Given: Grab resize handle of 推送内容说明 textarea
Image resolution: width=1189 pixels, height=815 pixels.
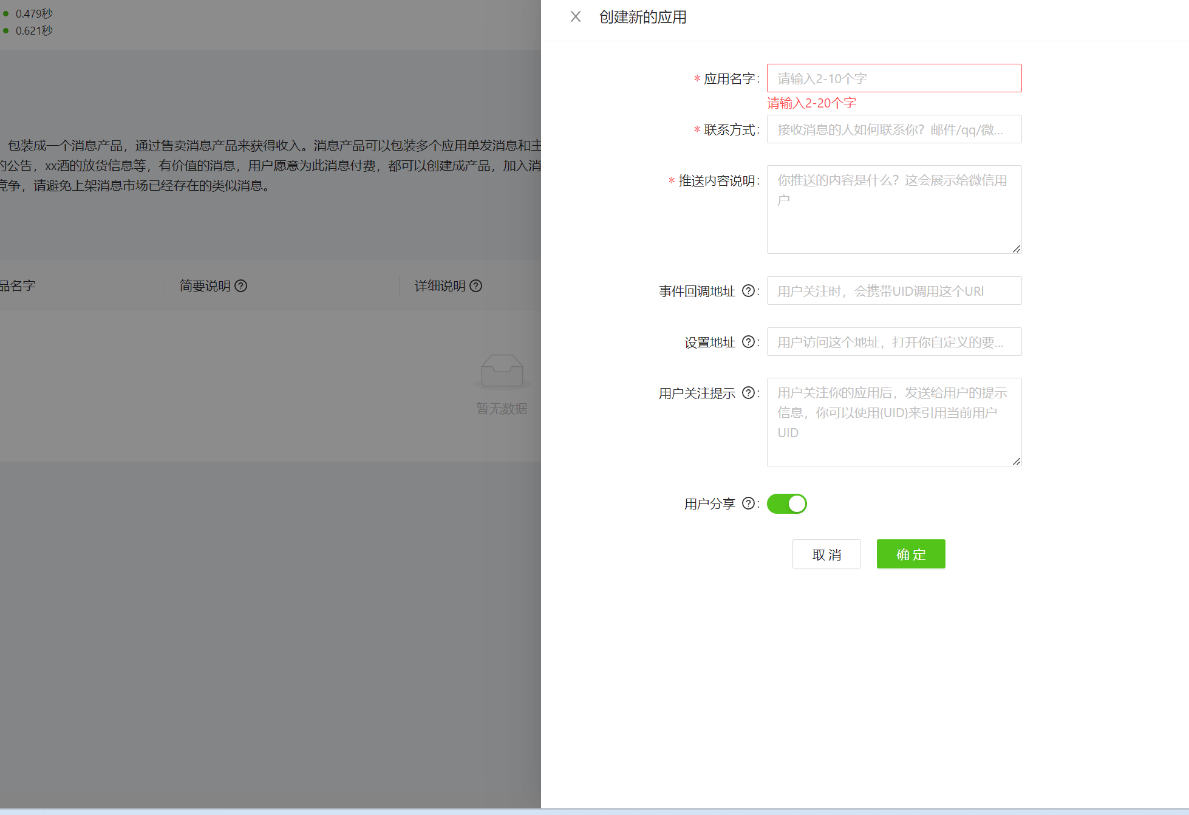Looking at the screenshot, I should (x=1017, y=249).
